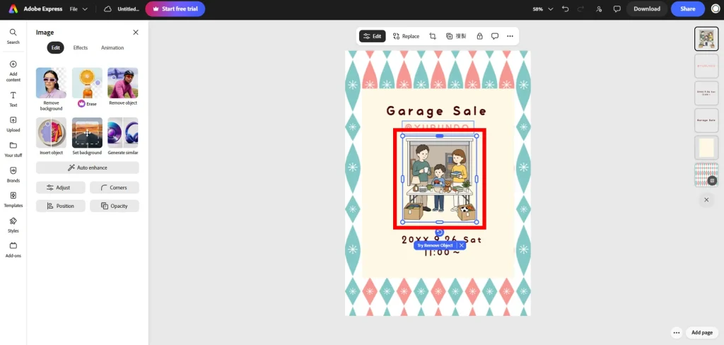Switch to the Animation tab
The image size is (724, 345).
(x=112, y=47)
